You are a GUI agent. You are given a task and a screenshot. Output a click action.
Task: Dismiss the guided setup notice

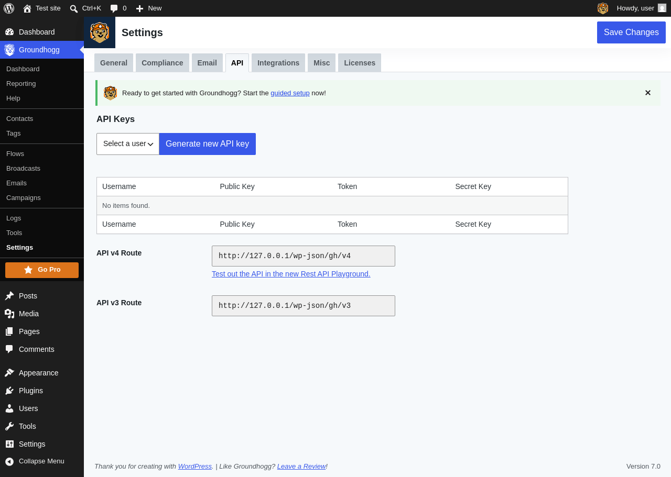click(x=648, y=93)
